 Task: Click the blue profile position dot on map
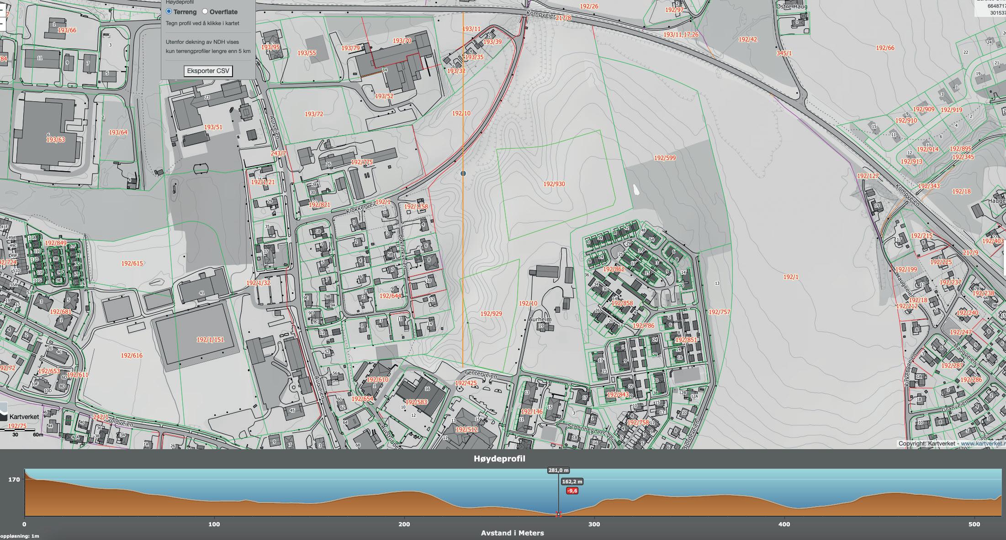[463, 173]
